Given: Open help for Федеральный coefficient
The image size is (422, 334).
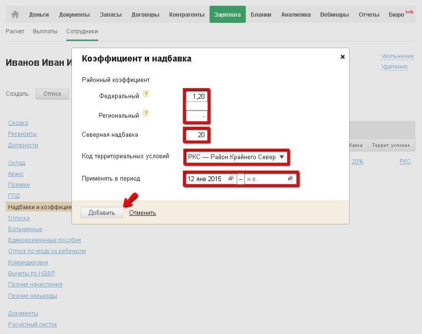Looking at the screenshot, I should coord(146,94).
